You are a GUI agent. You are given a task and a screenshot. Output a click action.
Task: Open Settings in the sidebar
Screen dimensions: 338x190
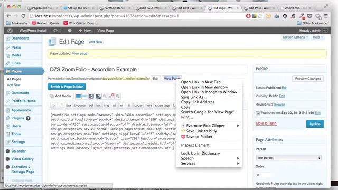(18, 142)
